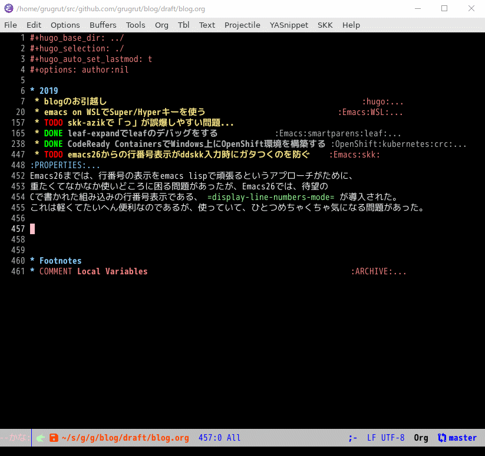This screenshot has width=485, height=456.
Task: Open the Tbl menu
Action: 183,25
